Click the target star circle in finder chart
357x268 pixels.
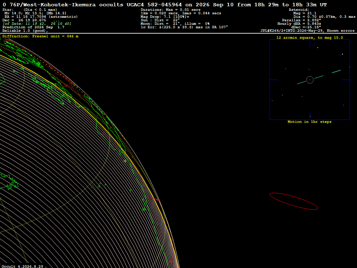[310, 80]
